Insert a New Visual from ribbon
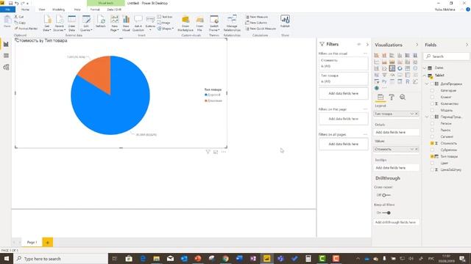The width and height of the screenshot is (471, 264). point(126,23)
